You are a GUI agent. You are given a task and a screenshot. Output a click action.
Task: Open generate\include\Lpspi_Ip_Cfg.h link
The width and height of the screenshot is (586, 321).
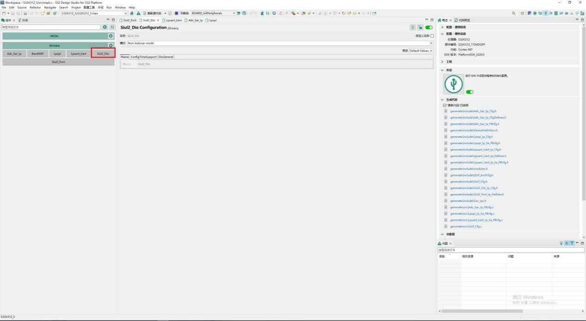pos(471,137)
